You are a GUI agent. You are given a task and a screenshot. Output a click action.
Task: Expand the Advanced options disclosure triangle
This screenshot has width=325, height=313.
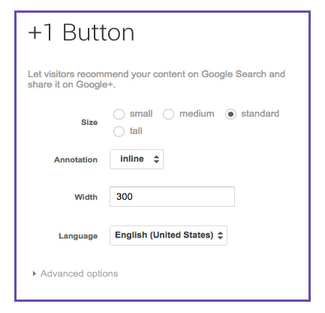click(35, 273)
